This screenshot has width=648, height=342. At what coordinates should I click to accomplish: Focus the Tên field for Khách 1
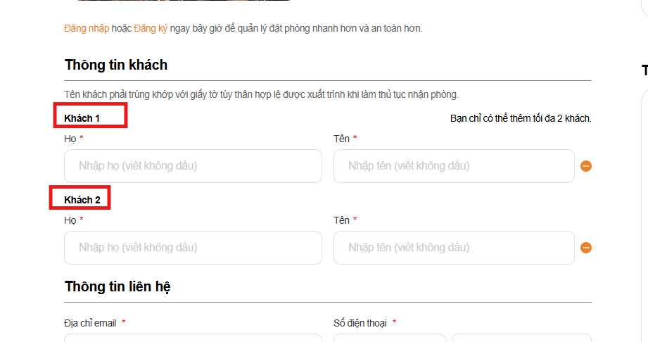pos(454,166)
